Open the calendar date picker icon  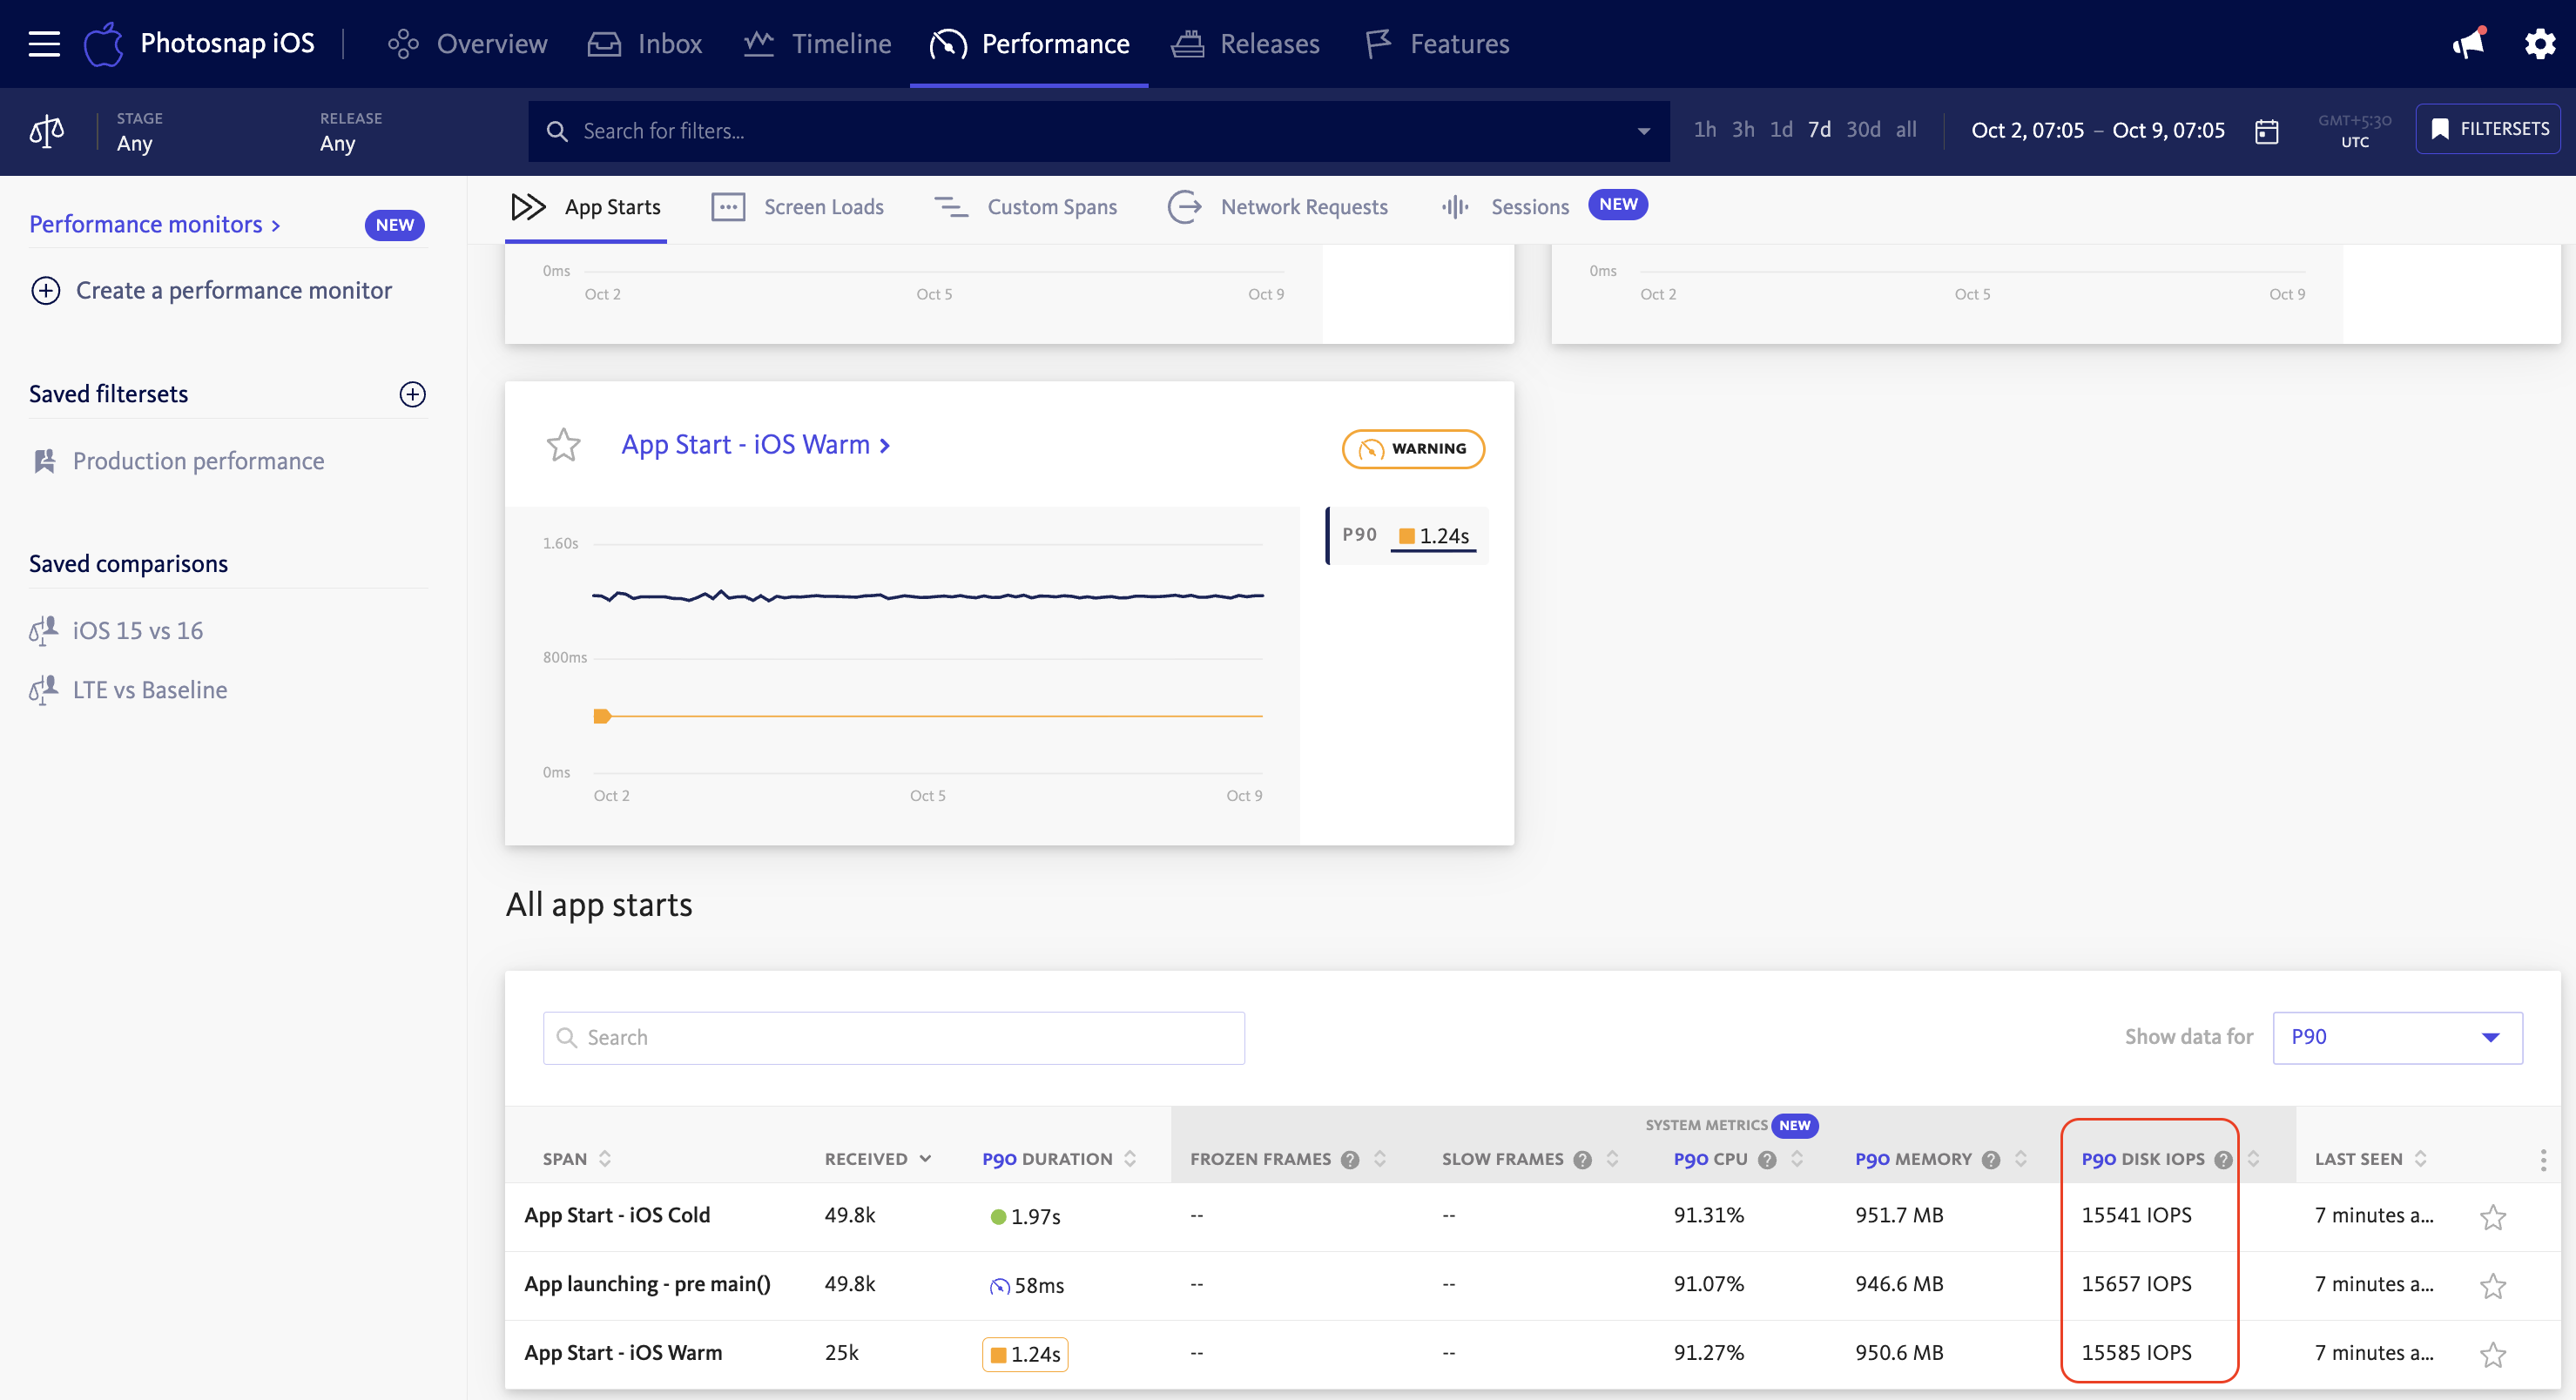click(x=2266, y=131)
